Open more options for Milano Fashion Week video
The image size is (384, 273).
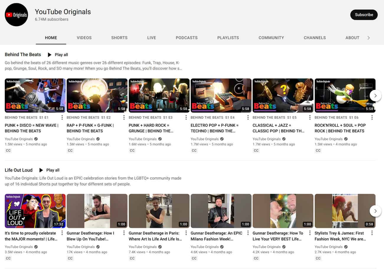click(x=248, y=233)
